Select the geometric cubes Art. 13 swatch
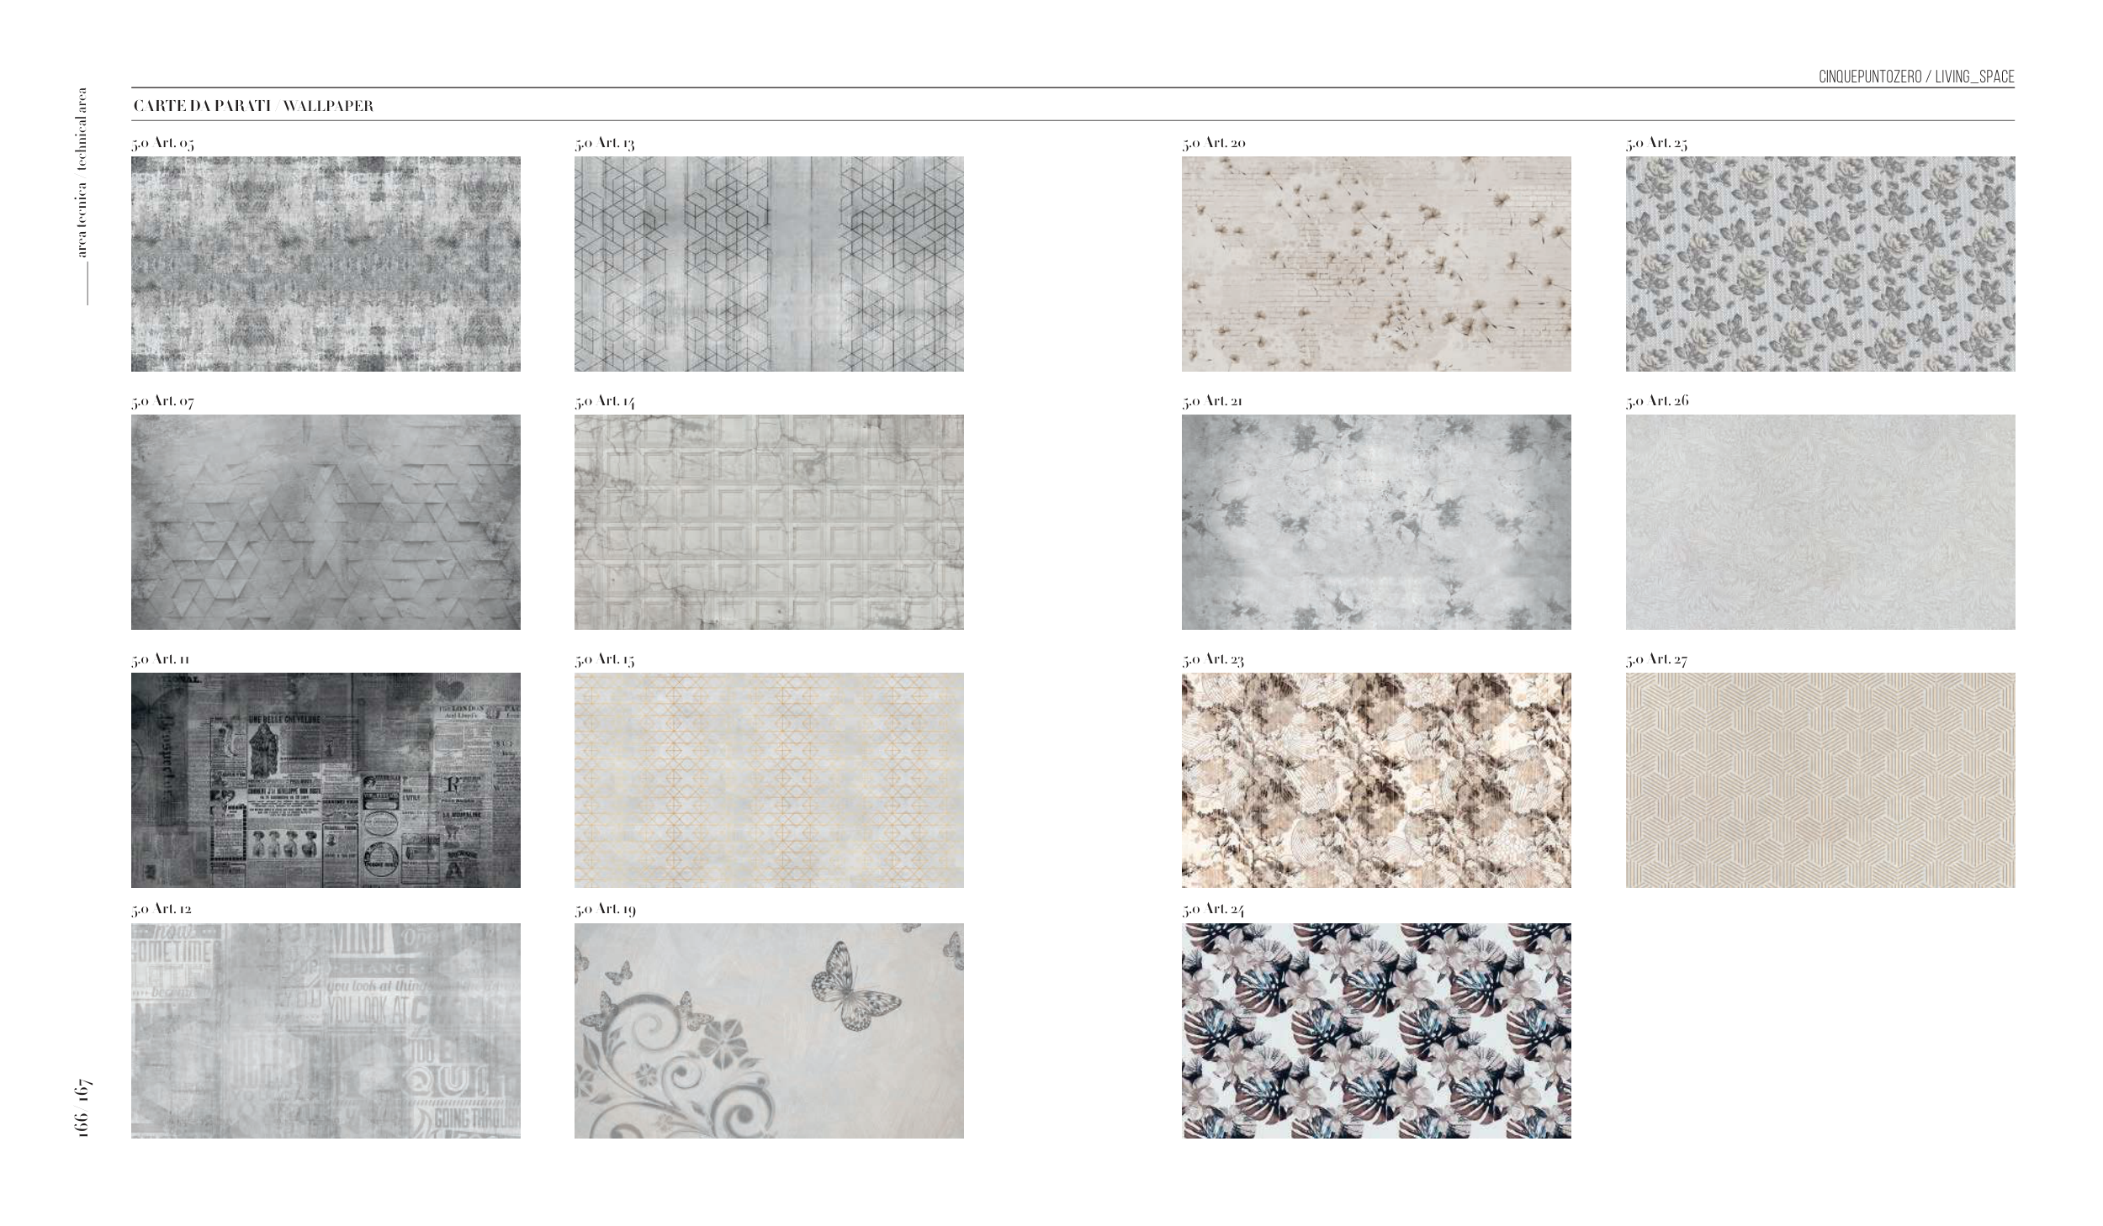 click(x=769, y=263)
